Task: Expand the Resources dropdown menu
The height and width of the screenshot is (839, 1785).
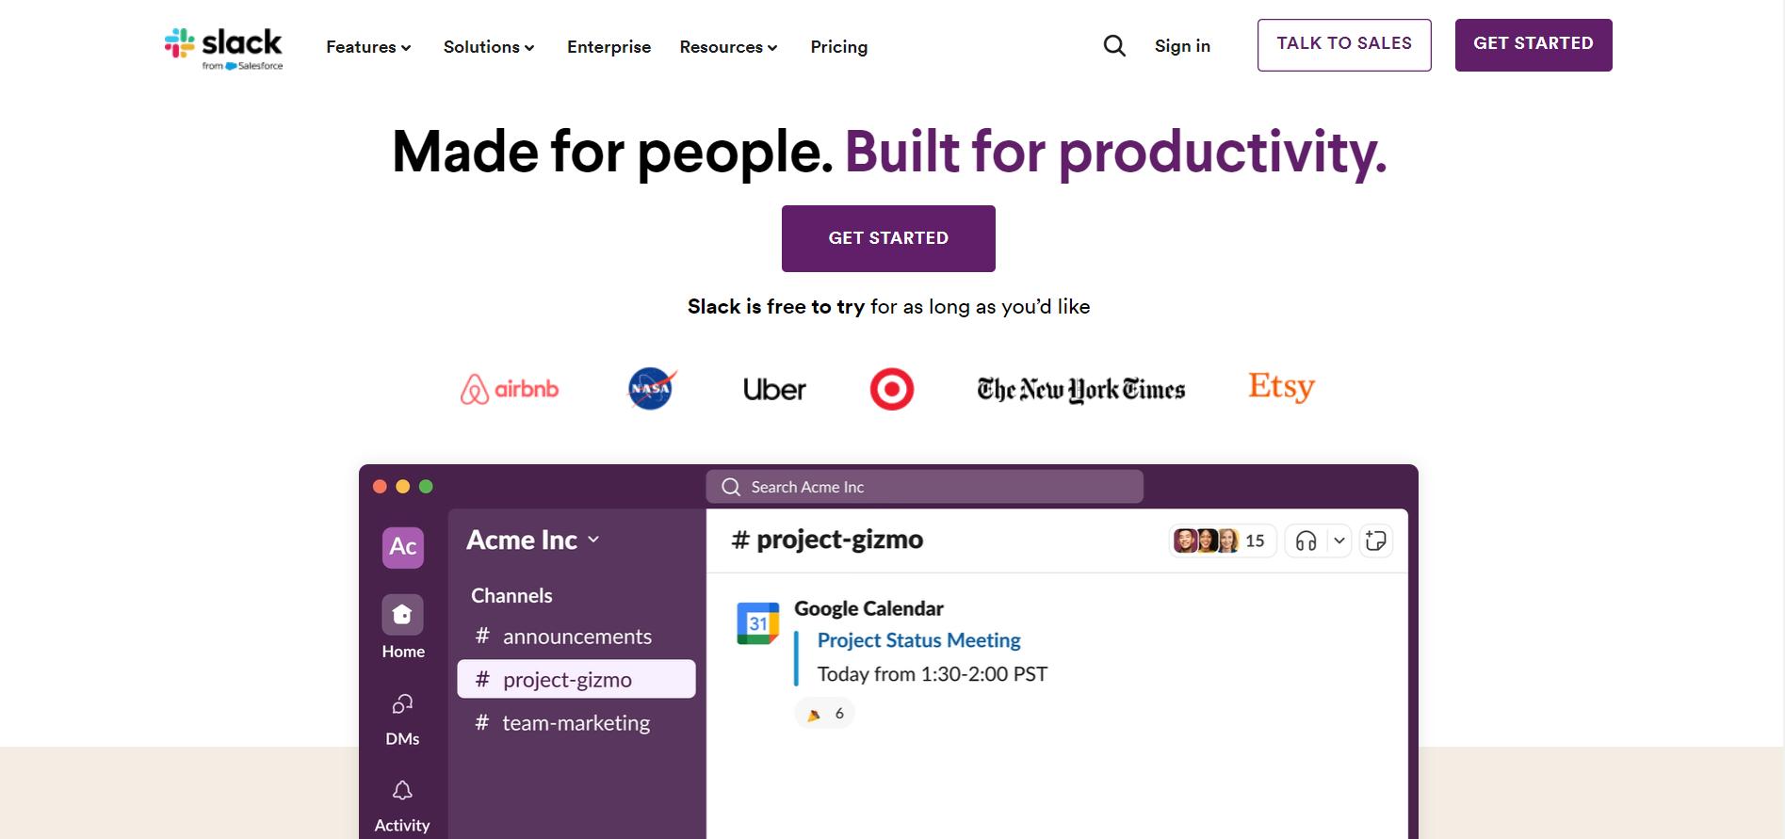Action: tap(728, 47)
